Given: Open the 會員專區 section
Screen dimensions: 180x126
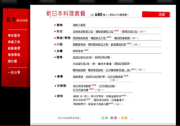Looking at the screenshot, I should click(14, 55).
